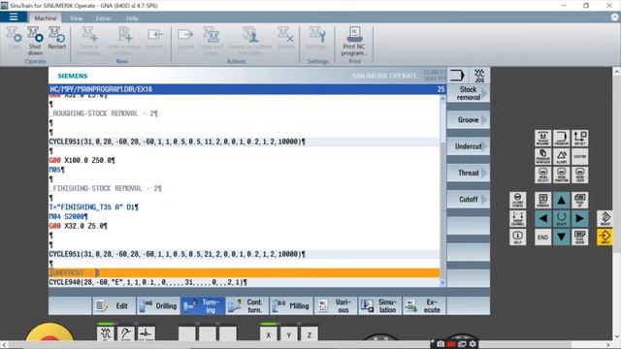Toggle the Y axis selection key

tap(289, 334)
